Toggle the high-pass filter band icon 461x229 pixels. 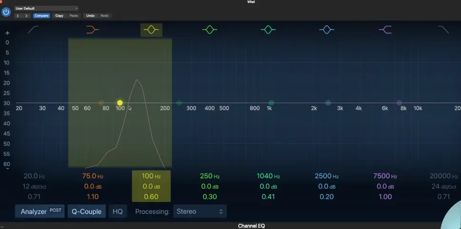coord(33,29)
